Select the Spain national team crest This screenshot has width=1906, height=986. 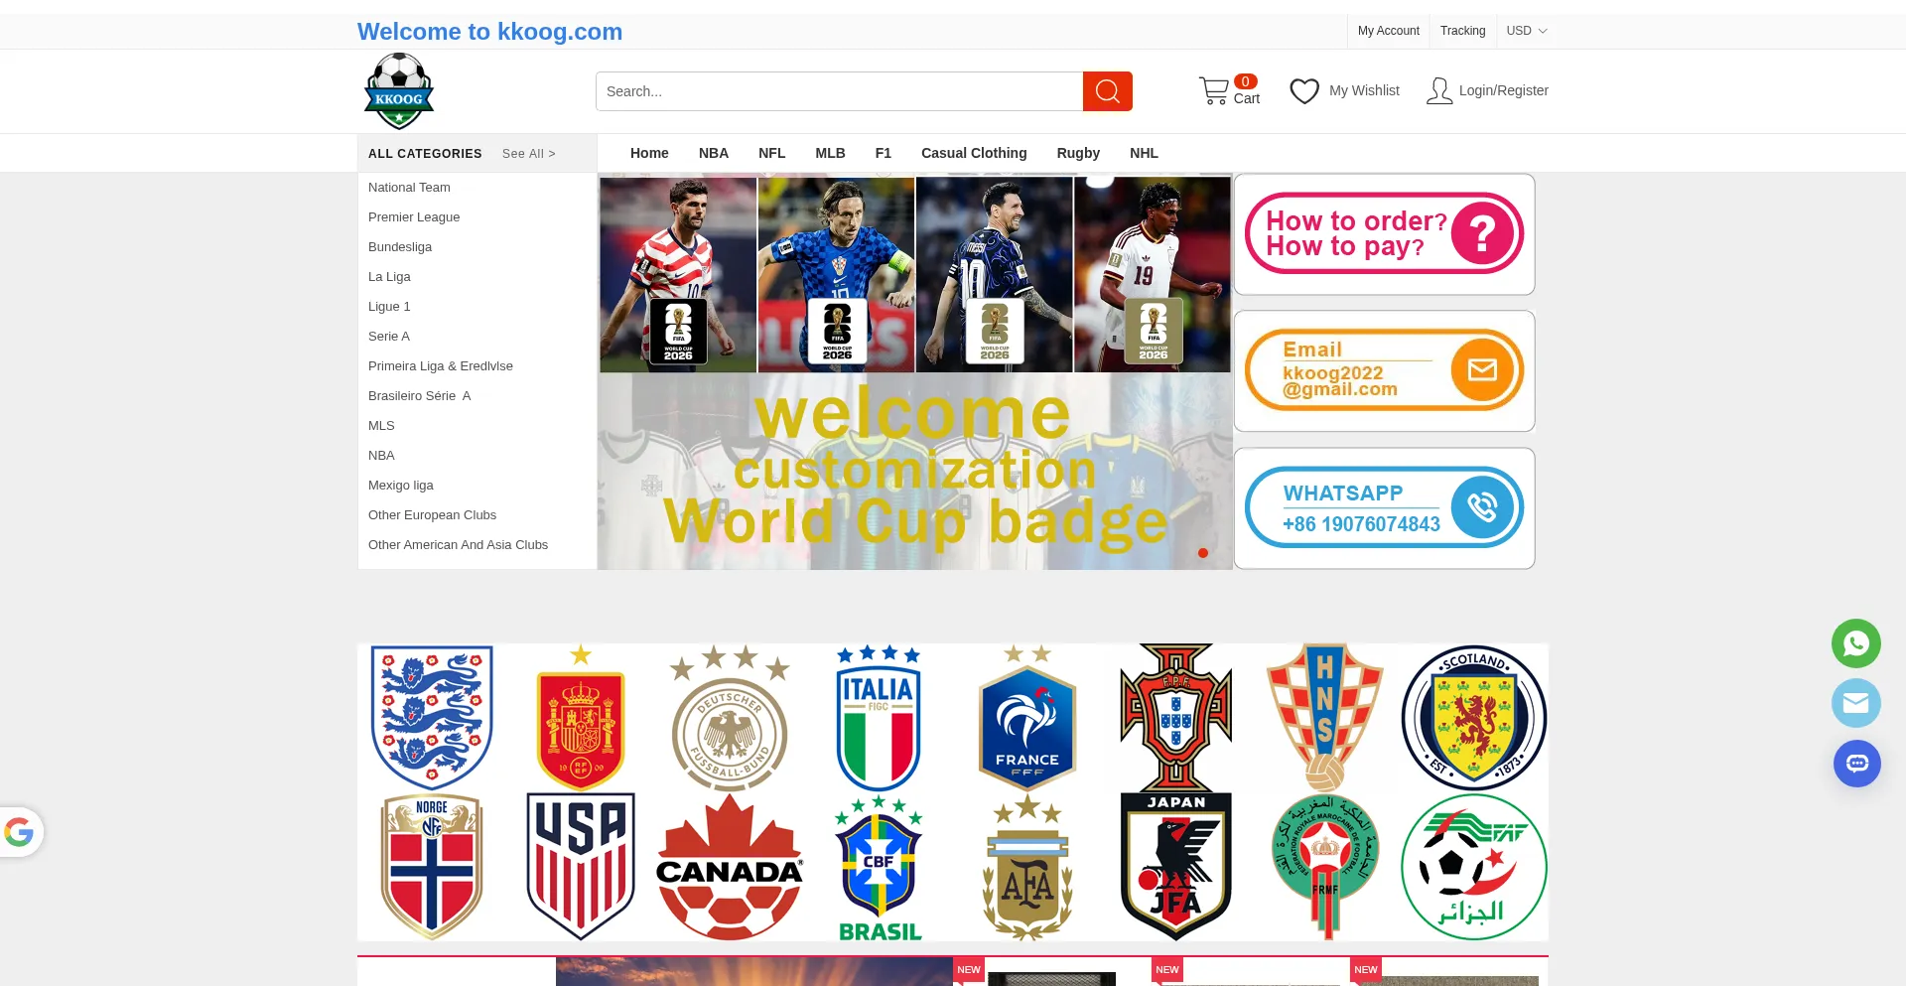(x=581, y=717)
